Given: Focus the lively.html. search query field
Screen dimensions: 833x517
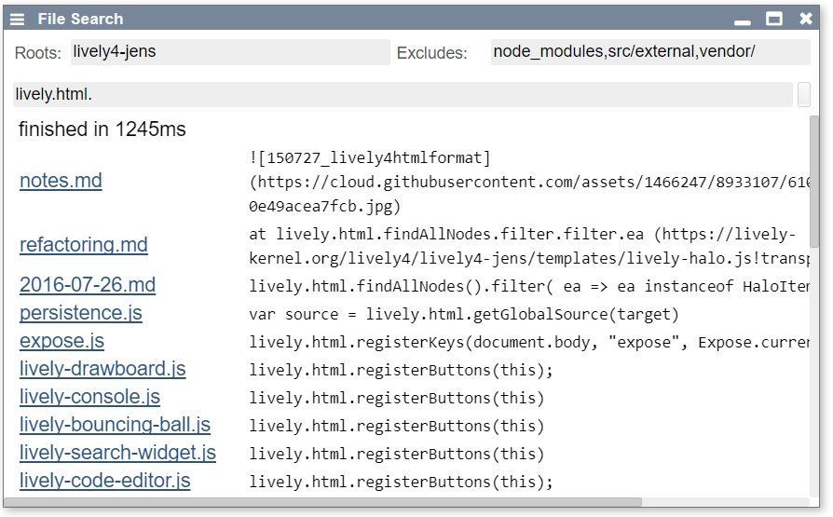Looking at the screenshot, I should 403,95.
